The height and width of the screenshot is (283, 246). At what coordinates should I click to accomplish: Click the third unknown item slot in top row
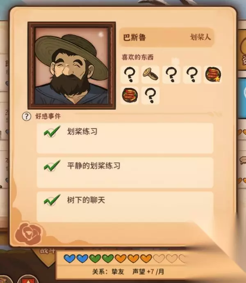[x=171, y=74]
